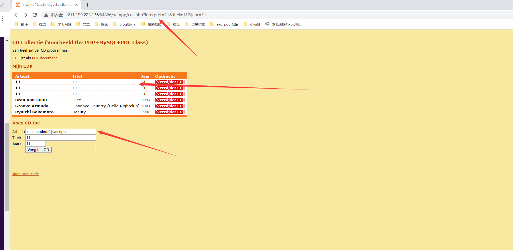Open the 威胁情报 bookmark folder
This screenshot has height=250, width=513.
pyautogui.click(x=152, y=24)
